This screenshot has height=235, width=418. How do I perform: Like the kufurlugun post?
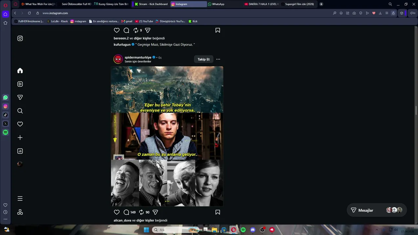117,30
